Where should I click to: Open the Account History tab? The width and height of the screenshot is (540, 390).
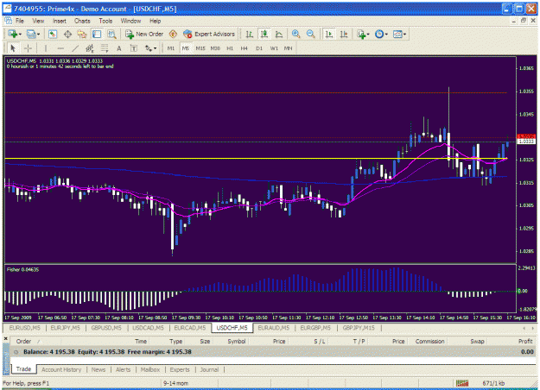pyautogui.click(x=61, y=369)
